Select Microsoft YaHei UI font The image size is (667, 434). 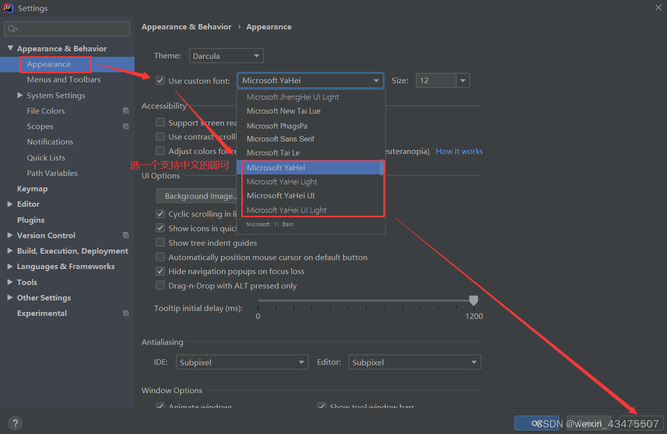pos(308,196)
